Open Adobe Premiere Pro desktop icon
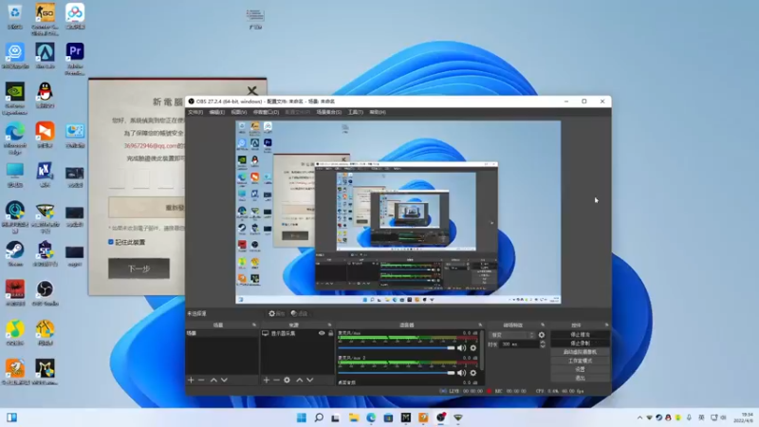The height and width of the screenshot is (427, 759). click(x=75, y=58)
